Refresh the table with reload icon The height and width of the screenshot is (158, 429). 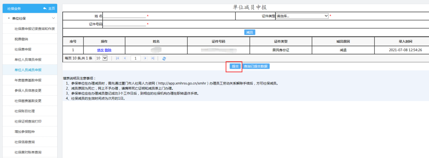coord(164,58)
